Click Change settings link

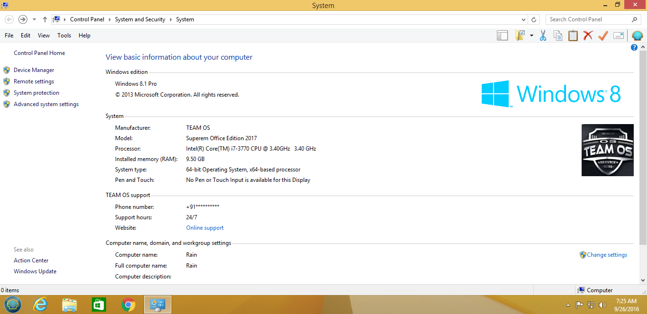point(607,255)
